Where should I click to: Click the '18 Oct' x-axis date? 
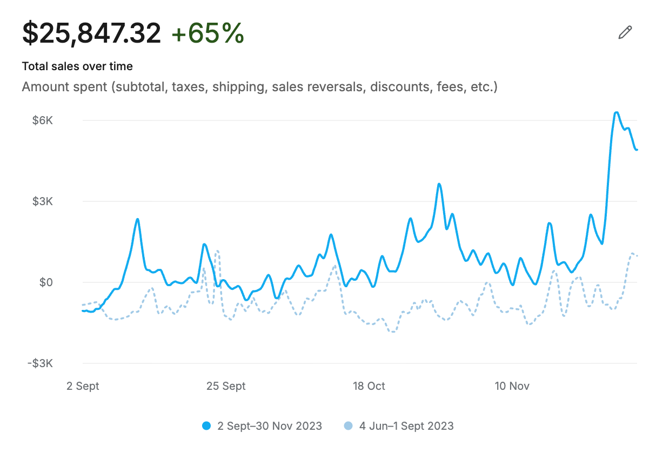click(x=369, y=386)
